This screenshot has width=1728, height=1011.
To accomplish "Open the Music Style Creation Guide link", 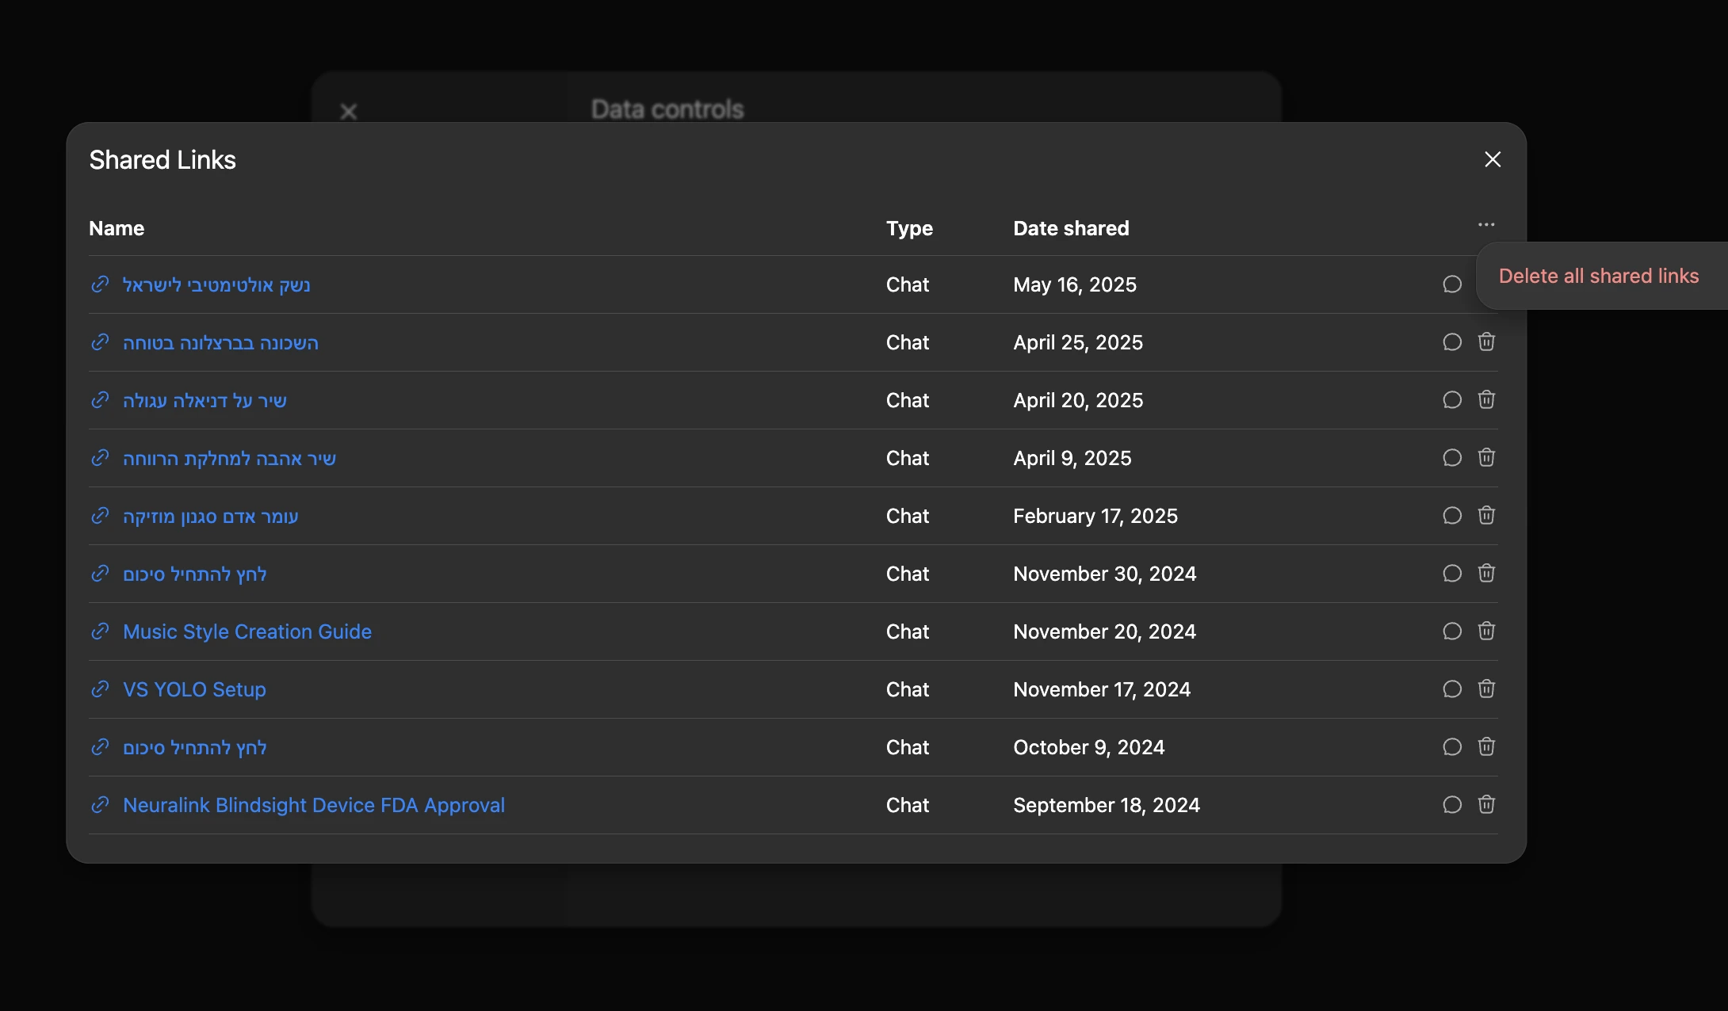I will [247, 631].
